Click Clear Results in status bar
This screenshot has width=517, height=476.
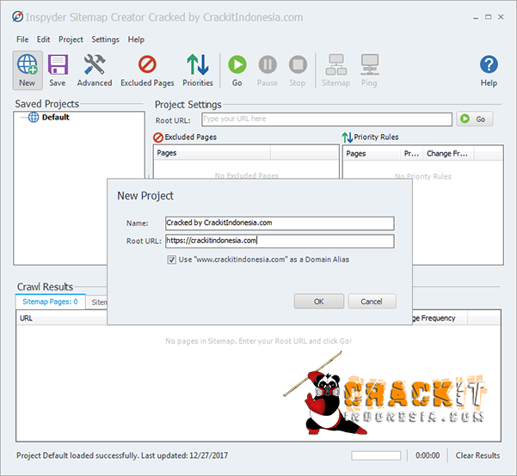[x=477, y=455]
